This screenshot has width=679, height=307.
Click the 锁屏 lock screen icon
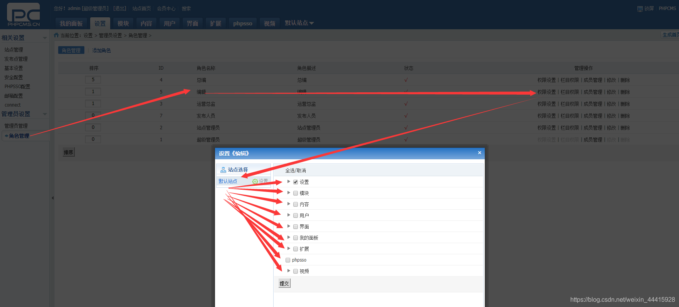(x=640, y=8)
